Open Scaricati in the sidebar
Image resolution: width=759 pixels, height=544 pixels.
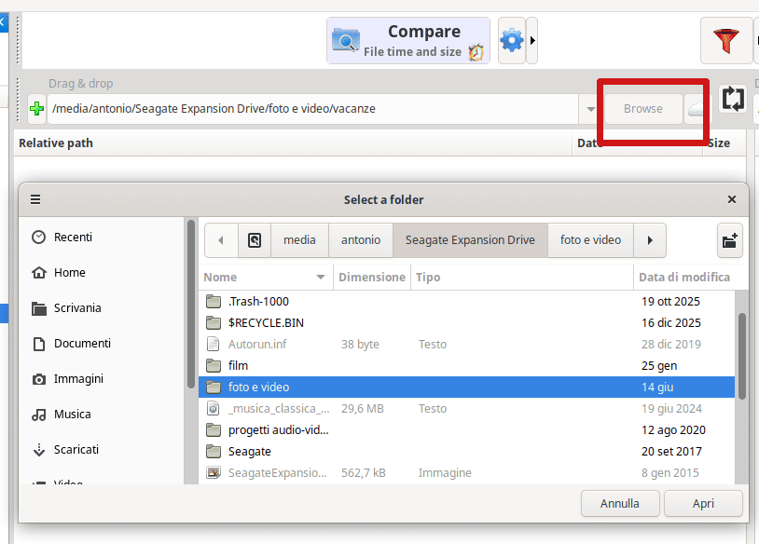click(x=103, y=450)
